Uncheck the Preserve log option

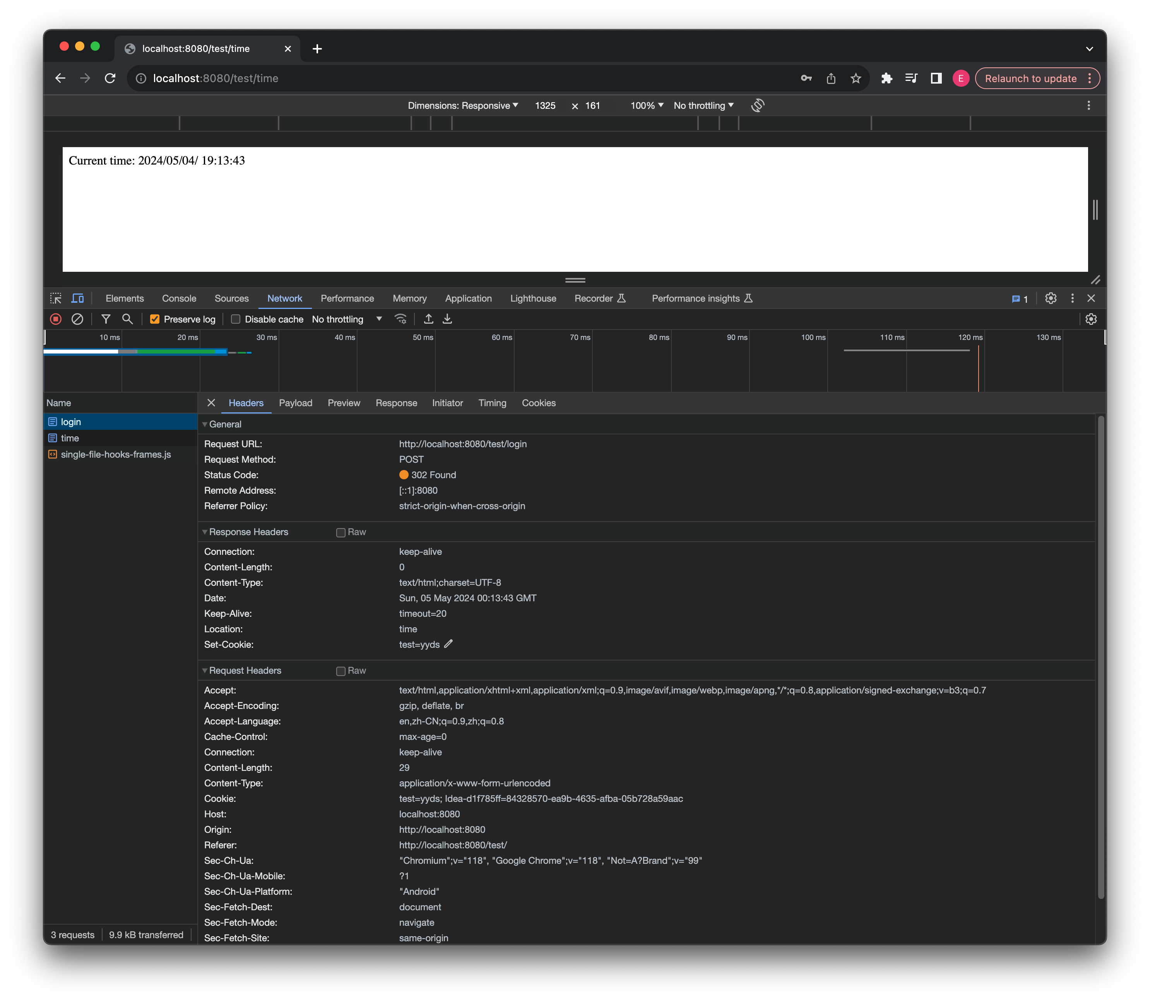155,319
